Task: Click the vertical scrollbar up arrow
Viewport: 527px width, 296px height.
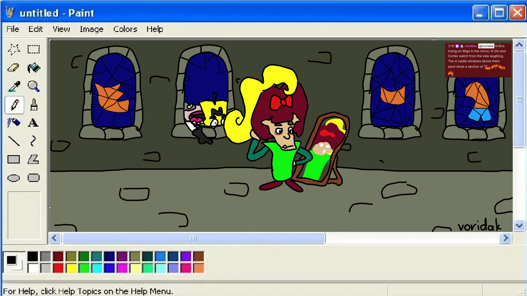Action: (x=519, y=45)
